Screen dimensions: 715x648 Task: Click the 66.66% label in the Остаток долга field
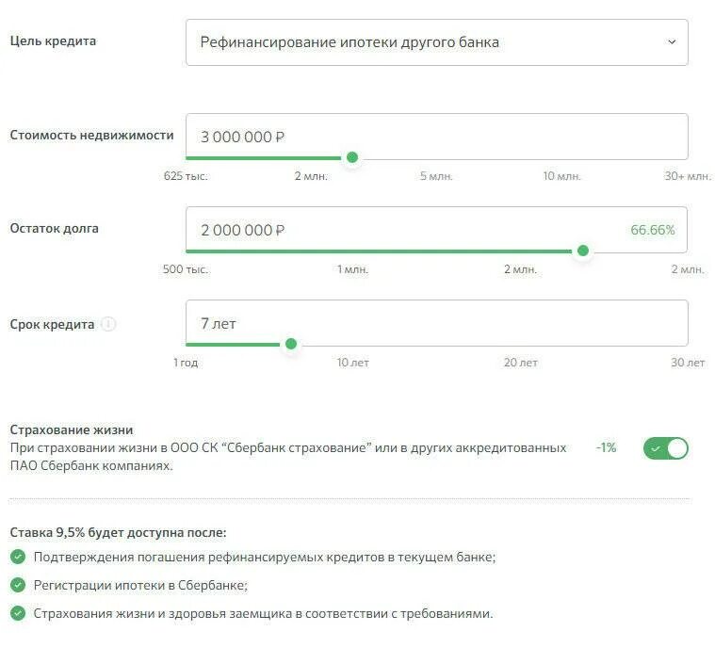pyautogui.click(x=652, y=230)
